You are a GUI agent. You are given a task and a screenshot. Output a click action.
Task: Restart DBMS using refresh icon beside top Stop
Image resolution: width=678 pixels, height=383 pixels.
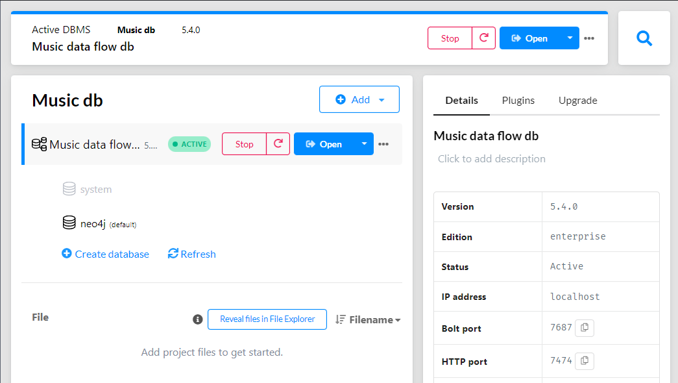point(483,38)
